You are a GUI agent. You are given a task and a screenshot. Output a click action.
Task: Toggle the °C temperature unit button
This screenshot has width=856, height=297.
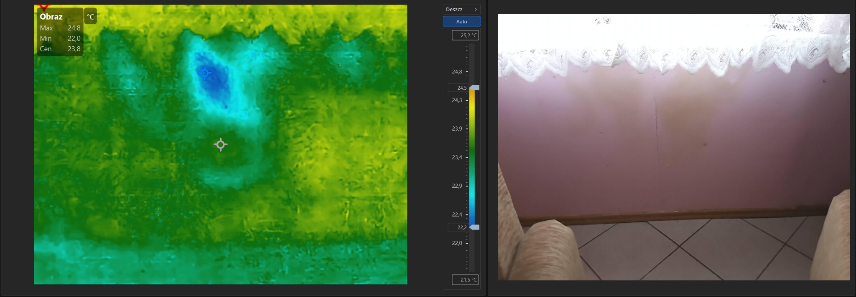[x=90, y=17]
